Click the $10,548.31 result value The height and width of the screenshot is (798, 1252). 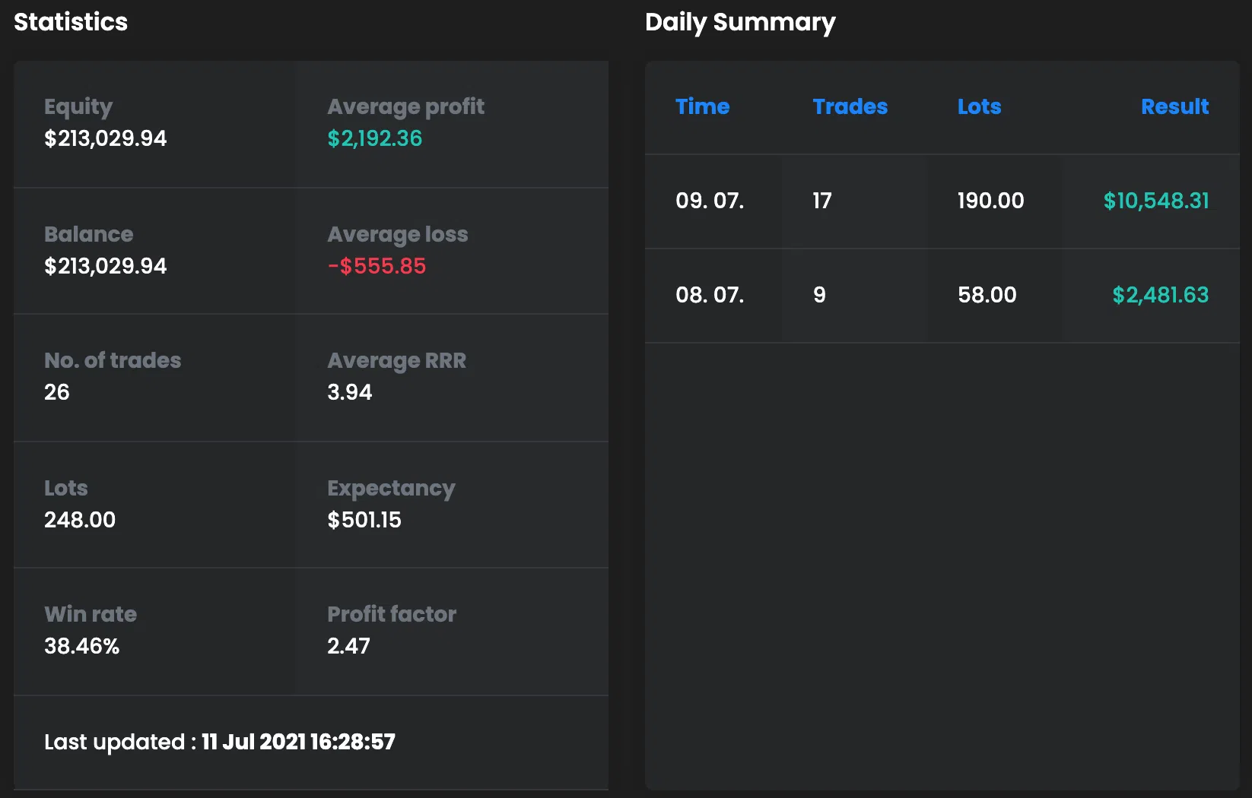click(x=1155, y=201)
